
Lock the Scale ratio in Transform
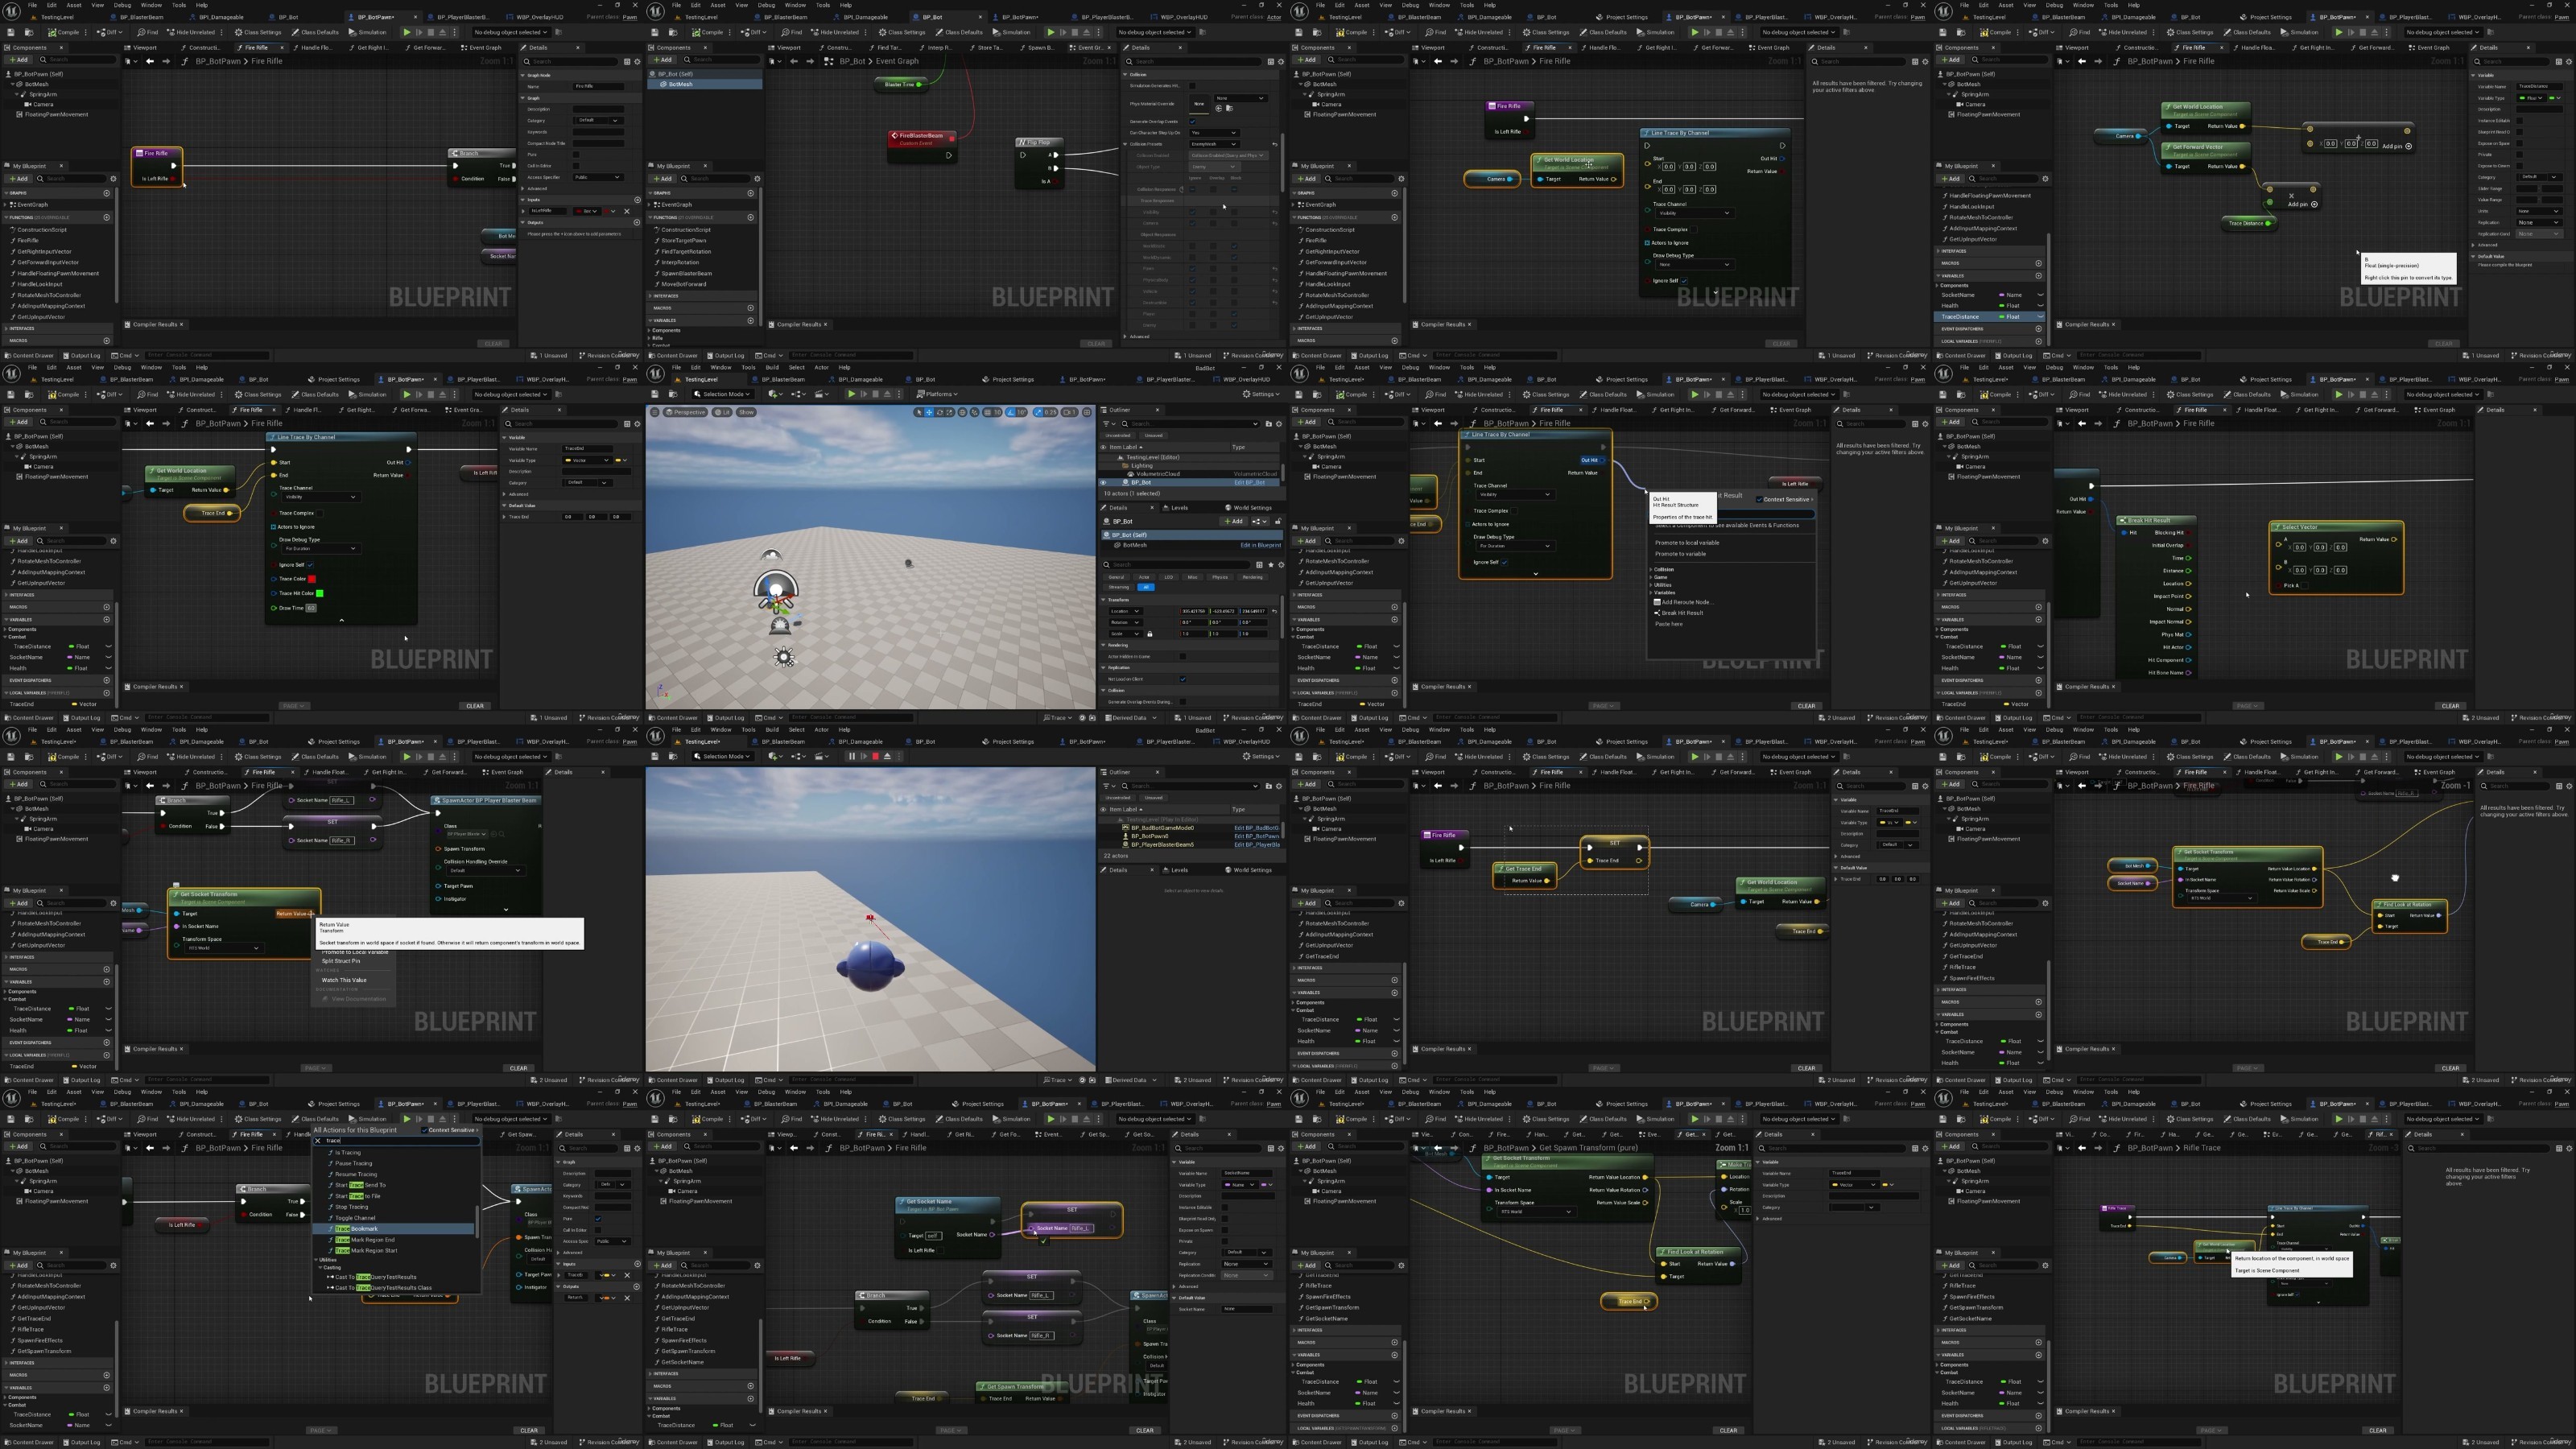click(1150, 634)
